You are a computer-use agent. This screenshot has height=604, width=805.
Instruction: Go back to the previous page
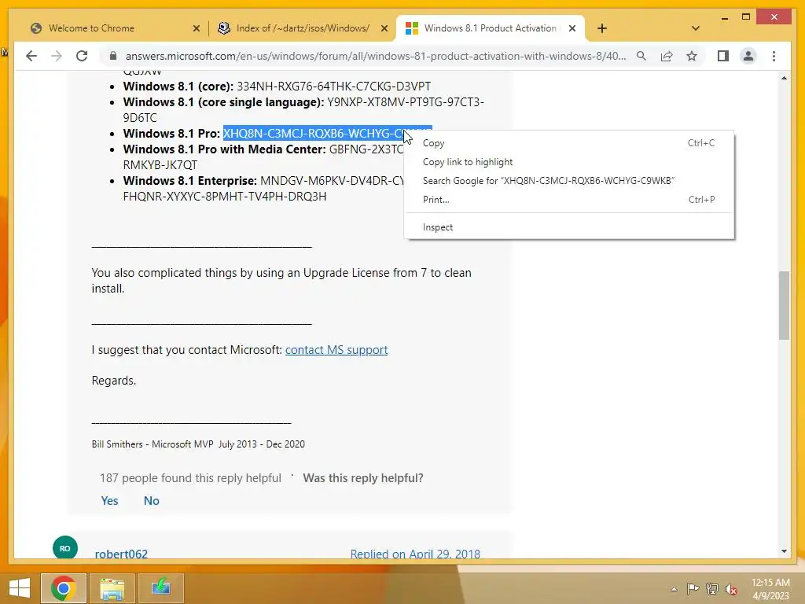pos(31,56)
